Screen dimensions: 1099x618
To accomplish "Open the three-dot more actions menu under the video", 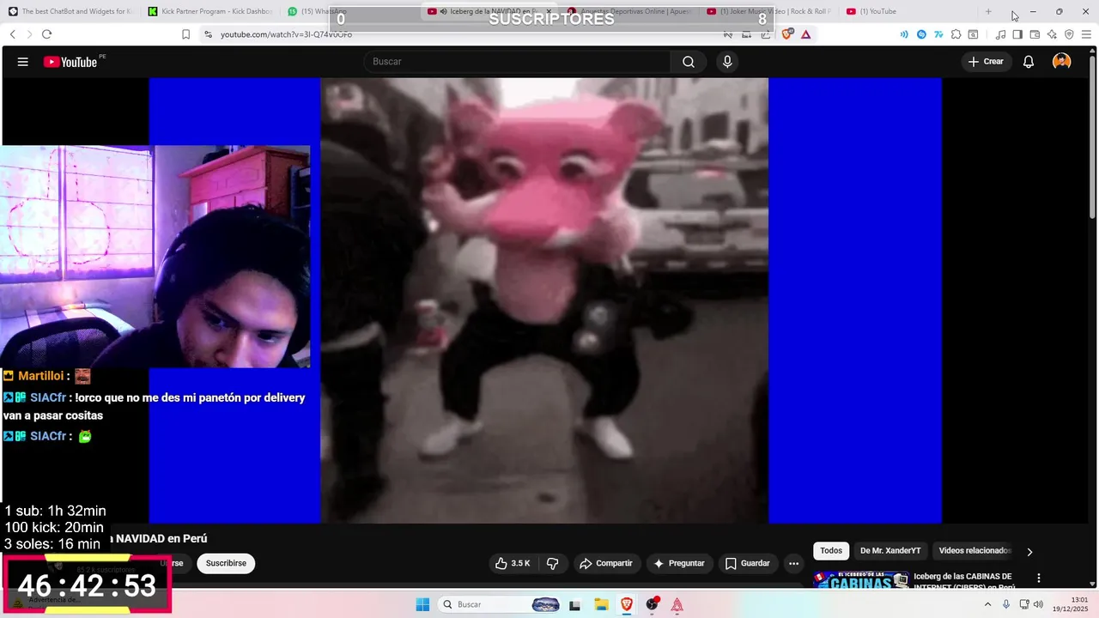I will pyautogui.click(x=793, y=563).
